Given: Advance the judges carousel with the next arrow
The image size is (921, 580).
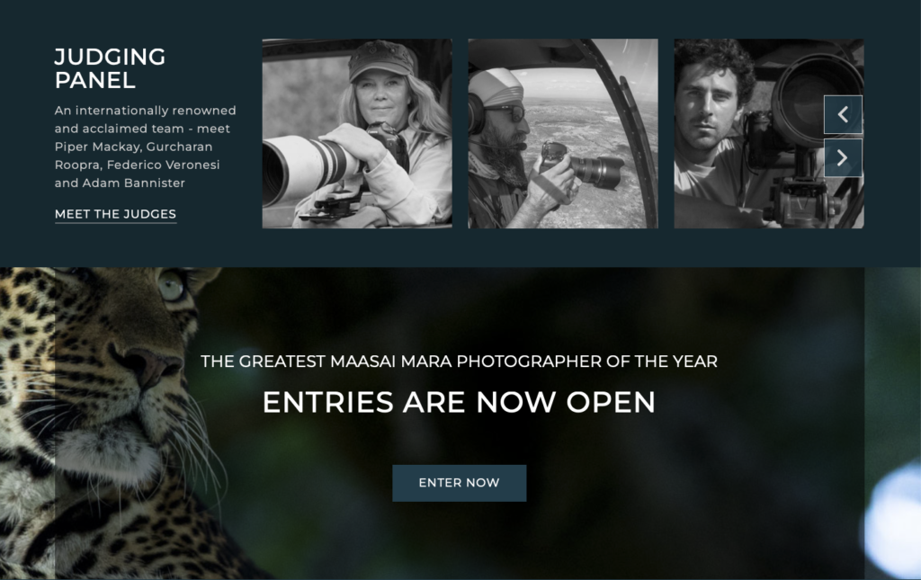Looking at the screenshot, I should click(x=843, y=158).
